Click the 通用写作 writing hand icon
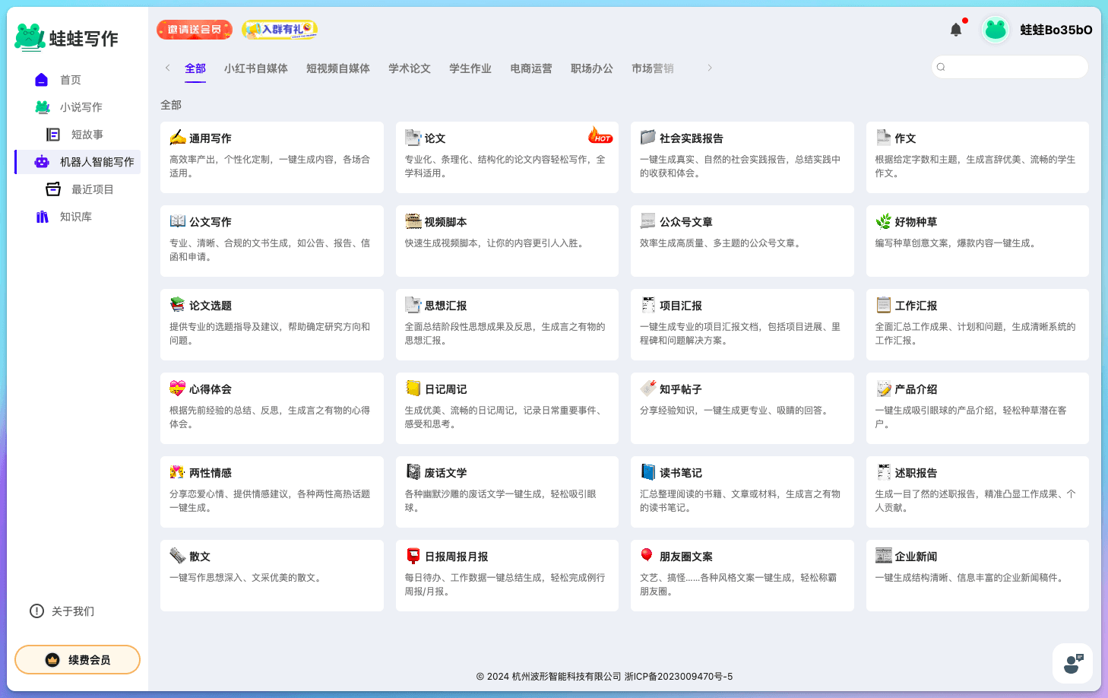The width and height of the screenshot is (1108, 698). point(178,138)
